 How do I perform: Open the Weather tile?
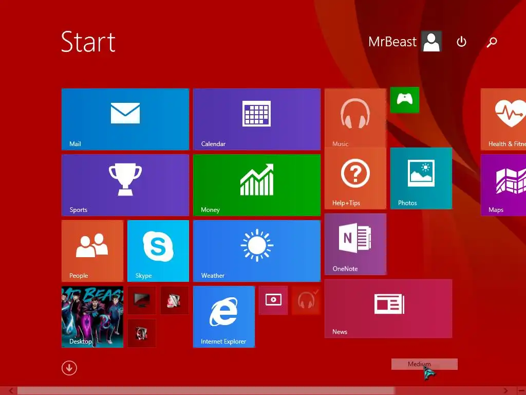257,250
